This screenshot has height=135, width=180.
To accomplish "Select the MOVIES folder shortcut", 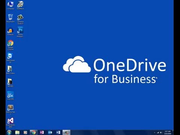I will [x=10, y=83].
